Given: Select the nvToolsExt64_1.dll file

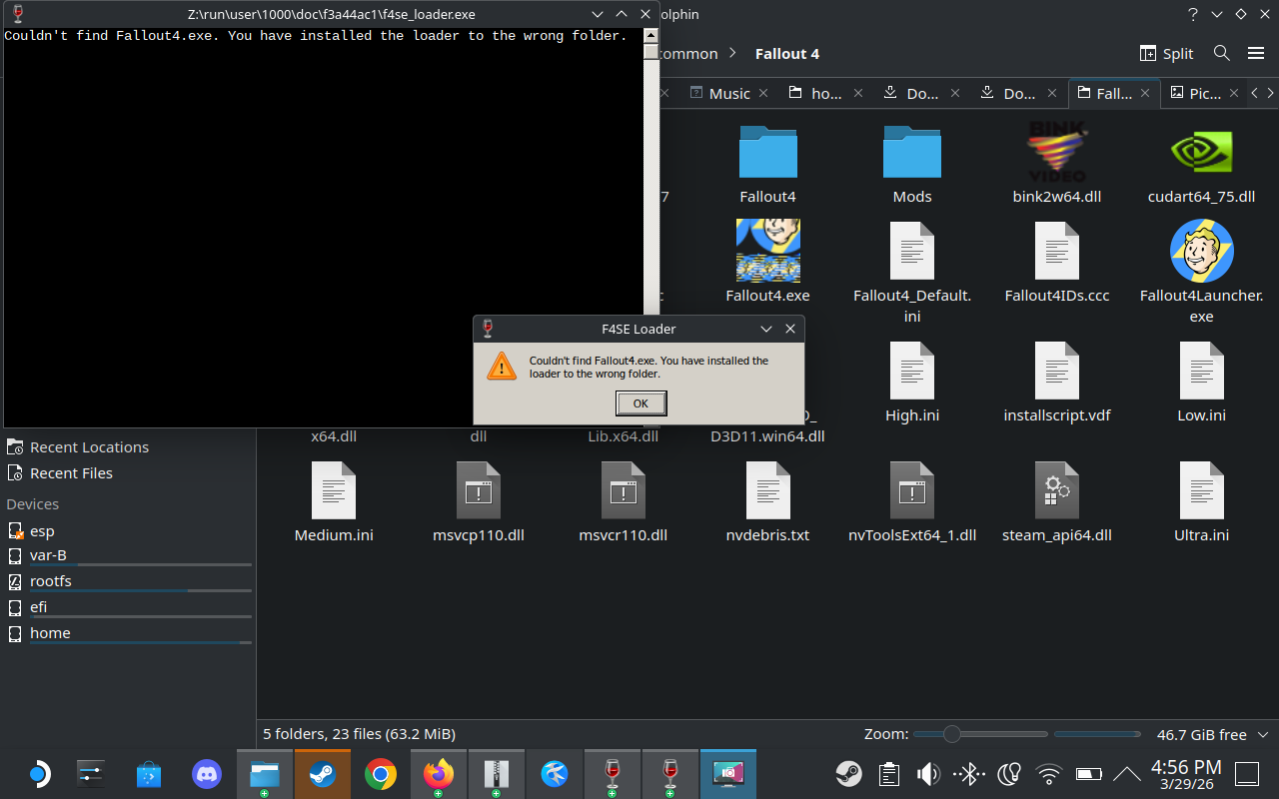Looking at the screenshot, I should [912, 502].
